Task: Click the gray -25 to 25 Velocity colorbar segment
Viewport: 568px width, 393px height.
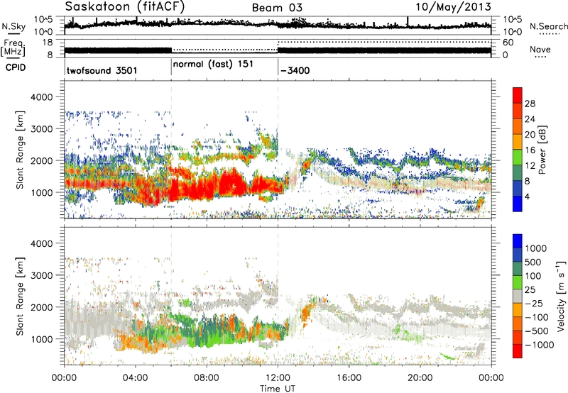Action: point(518,296)
